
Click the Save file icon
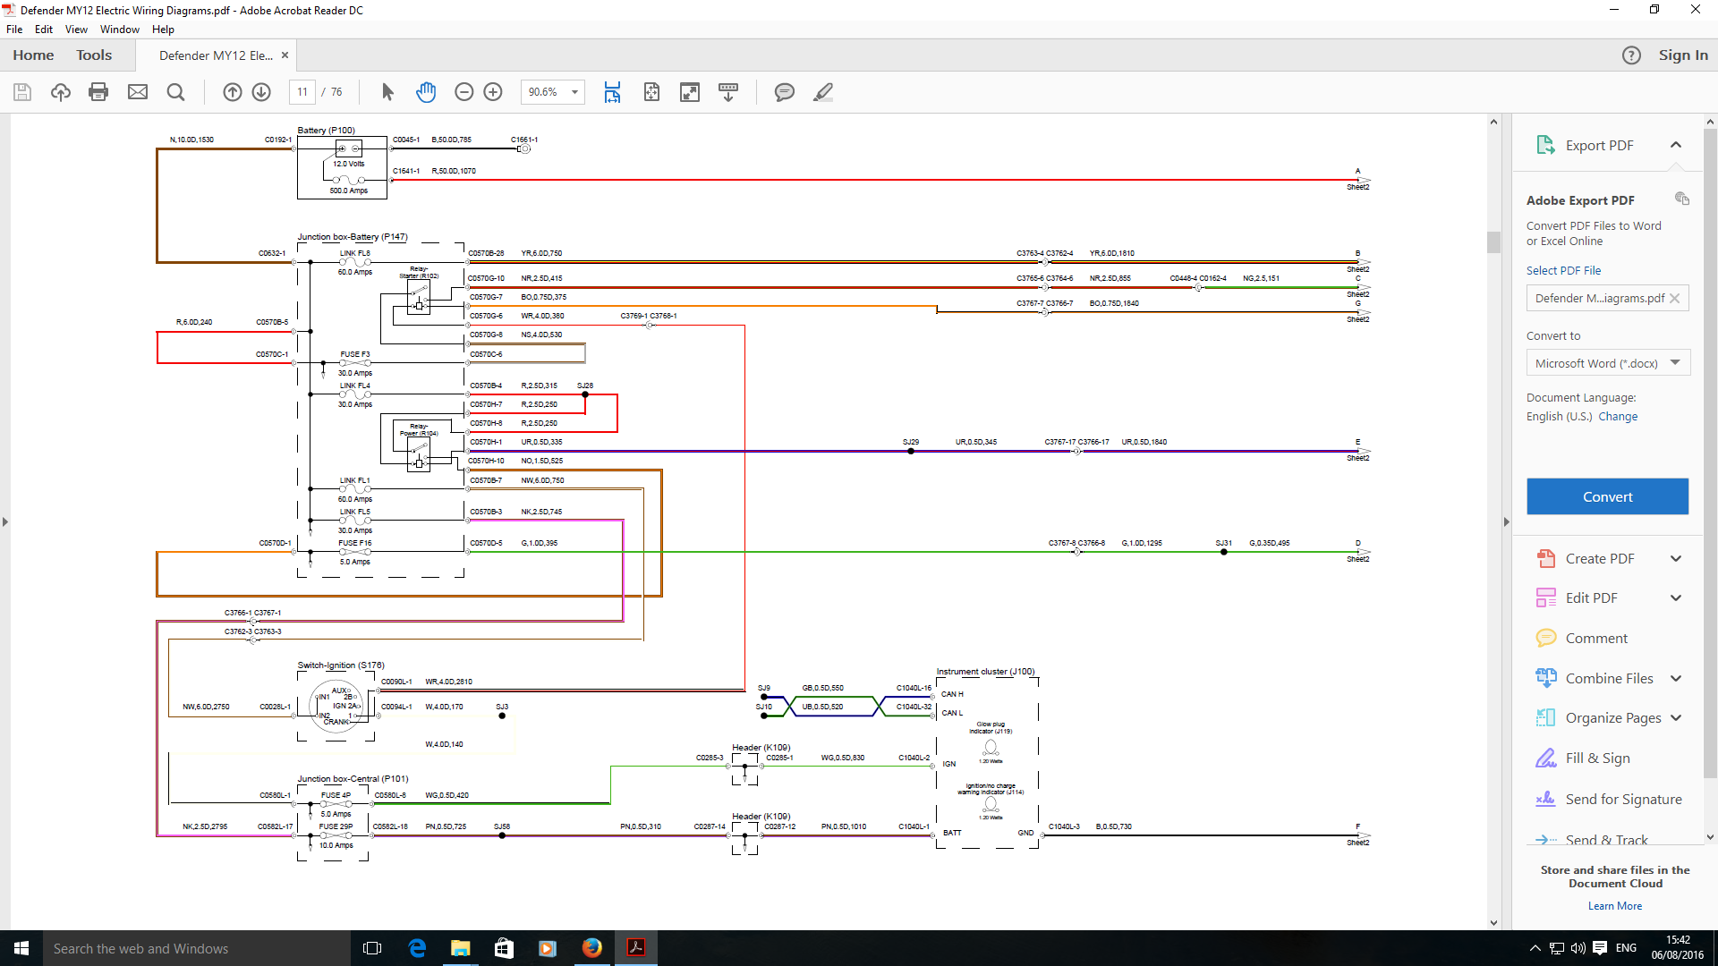pos(22,92)
